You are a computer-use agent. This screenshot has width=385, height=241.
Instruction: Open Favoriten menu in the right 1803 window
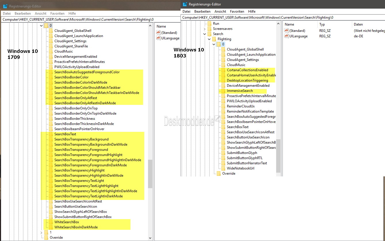click(x=237, y=11)
